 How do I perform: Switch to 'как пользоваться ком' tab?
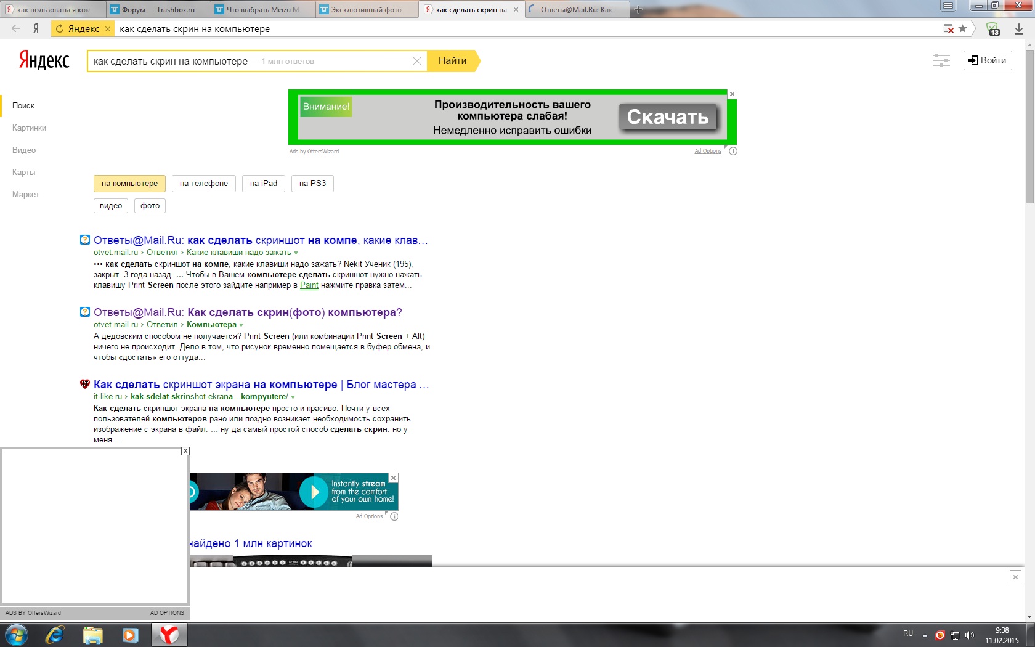53,10
